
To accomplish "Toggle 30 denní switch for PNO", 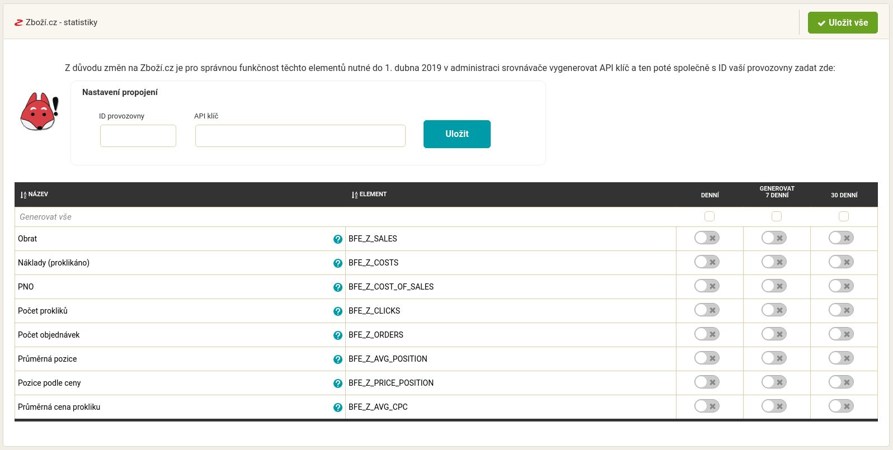I will (841, 286).
